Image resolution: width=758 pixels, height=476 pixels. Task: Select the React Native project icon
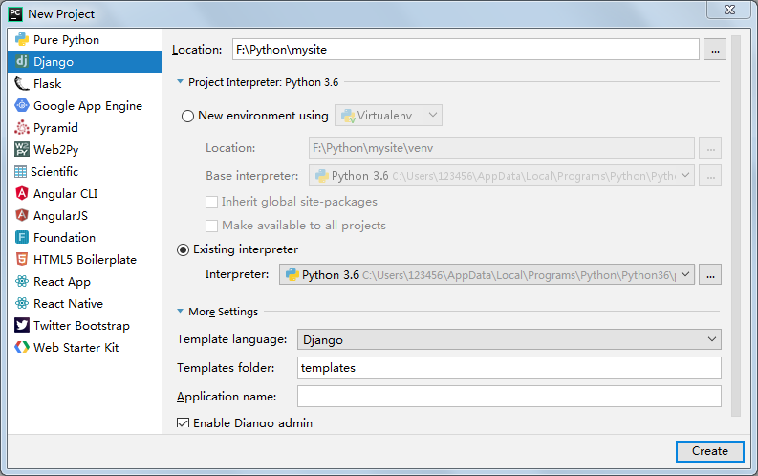pos(22,304)
